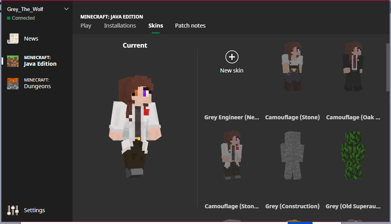Click the skin library vertical scrollbar
This screenshot has height=224, width=391.
[388, 67]
